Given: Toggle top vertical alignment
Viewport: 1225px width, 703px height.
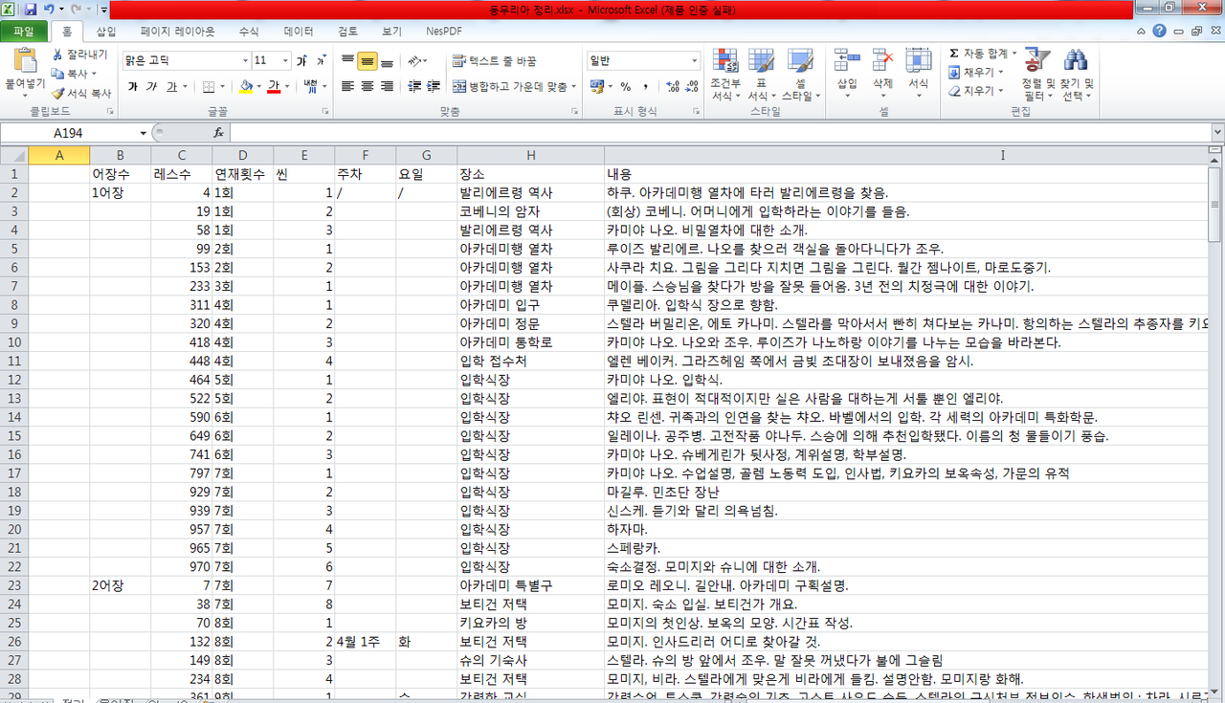Looking at the screenshot, I should click(x=348, y=61).
